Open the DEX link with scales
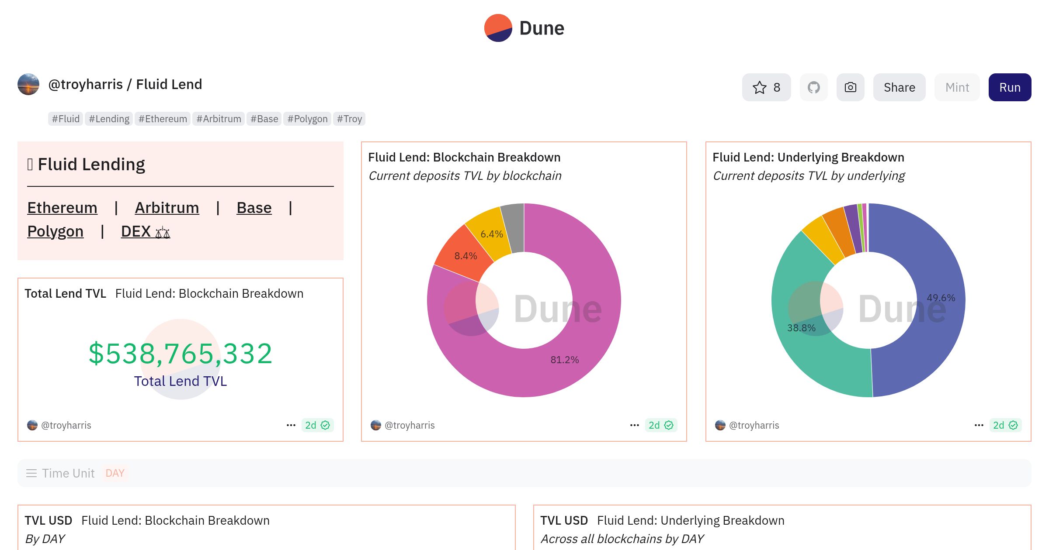The image size is (1049, 550). click(146, 231)
